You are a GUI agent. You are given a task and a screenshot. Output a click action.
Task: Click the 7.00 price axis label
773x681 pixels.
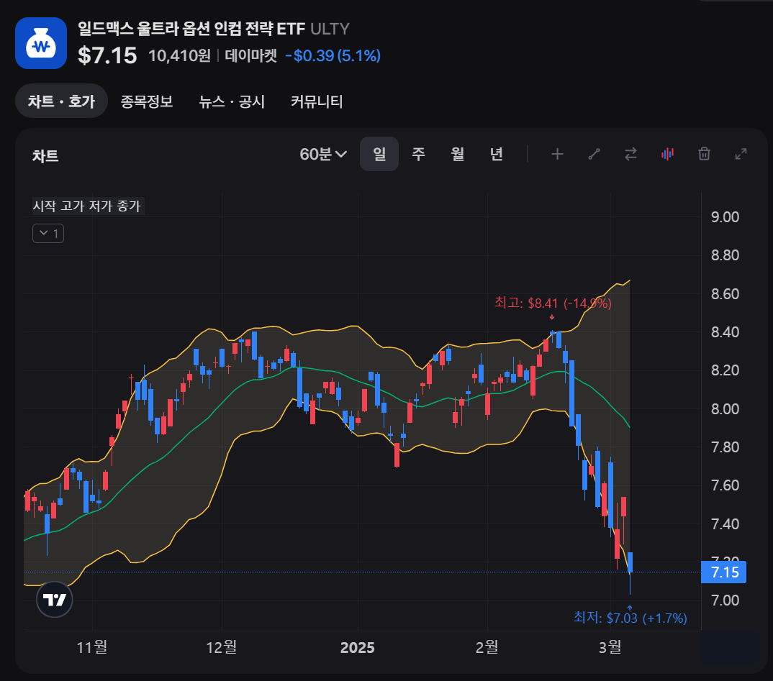[x=725, y=600]
